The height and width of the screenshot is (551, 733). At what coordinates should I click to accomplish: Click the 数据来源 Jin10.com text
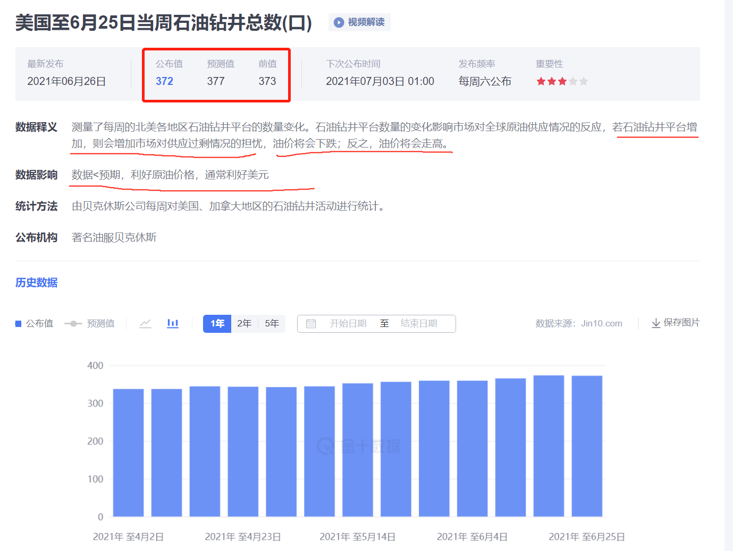pos(579,323)
